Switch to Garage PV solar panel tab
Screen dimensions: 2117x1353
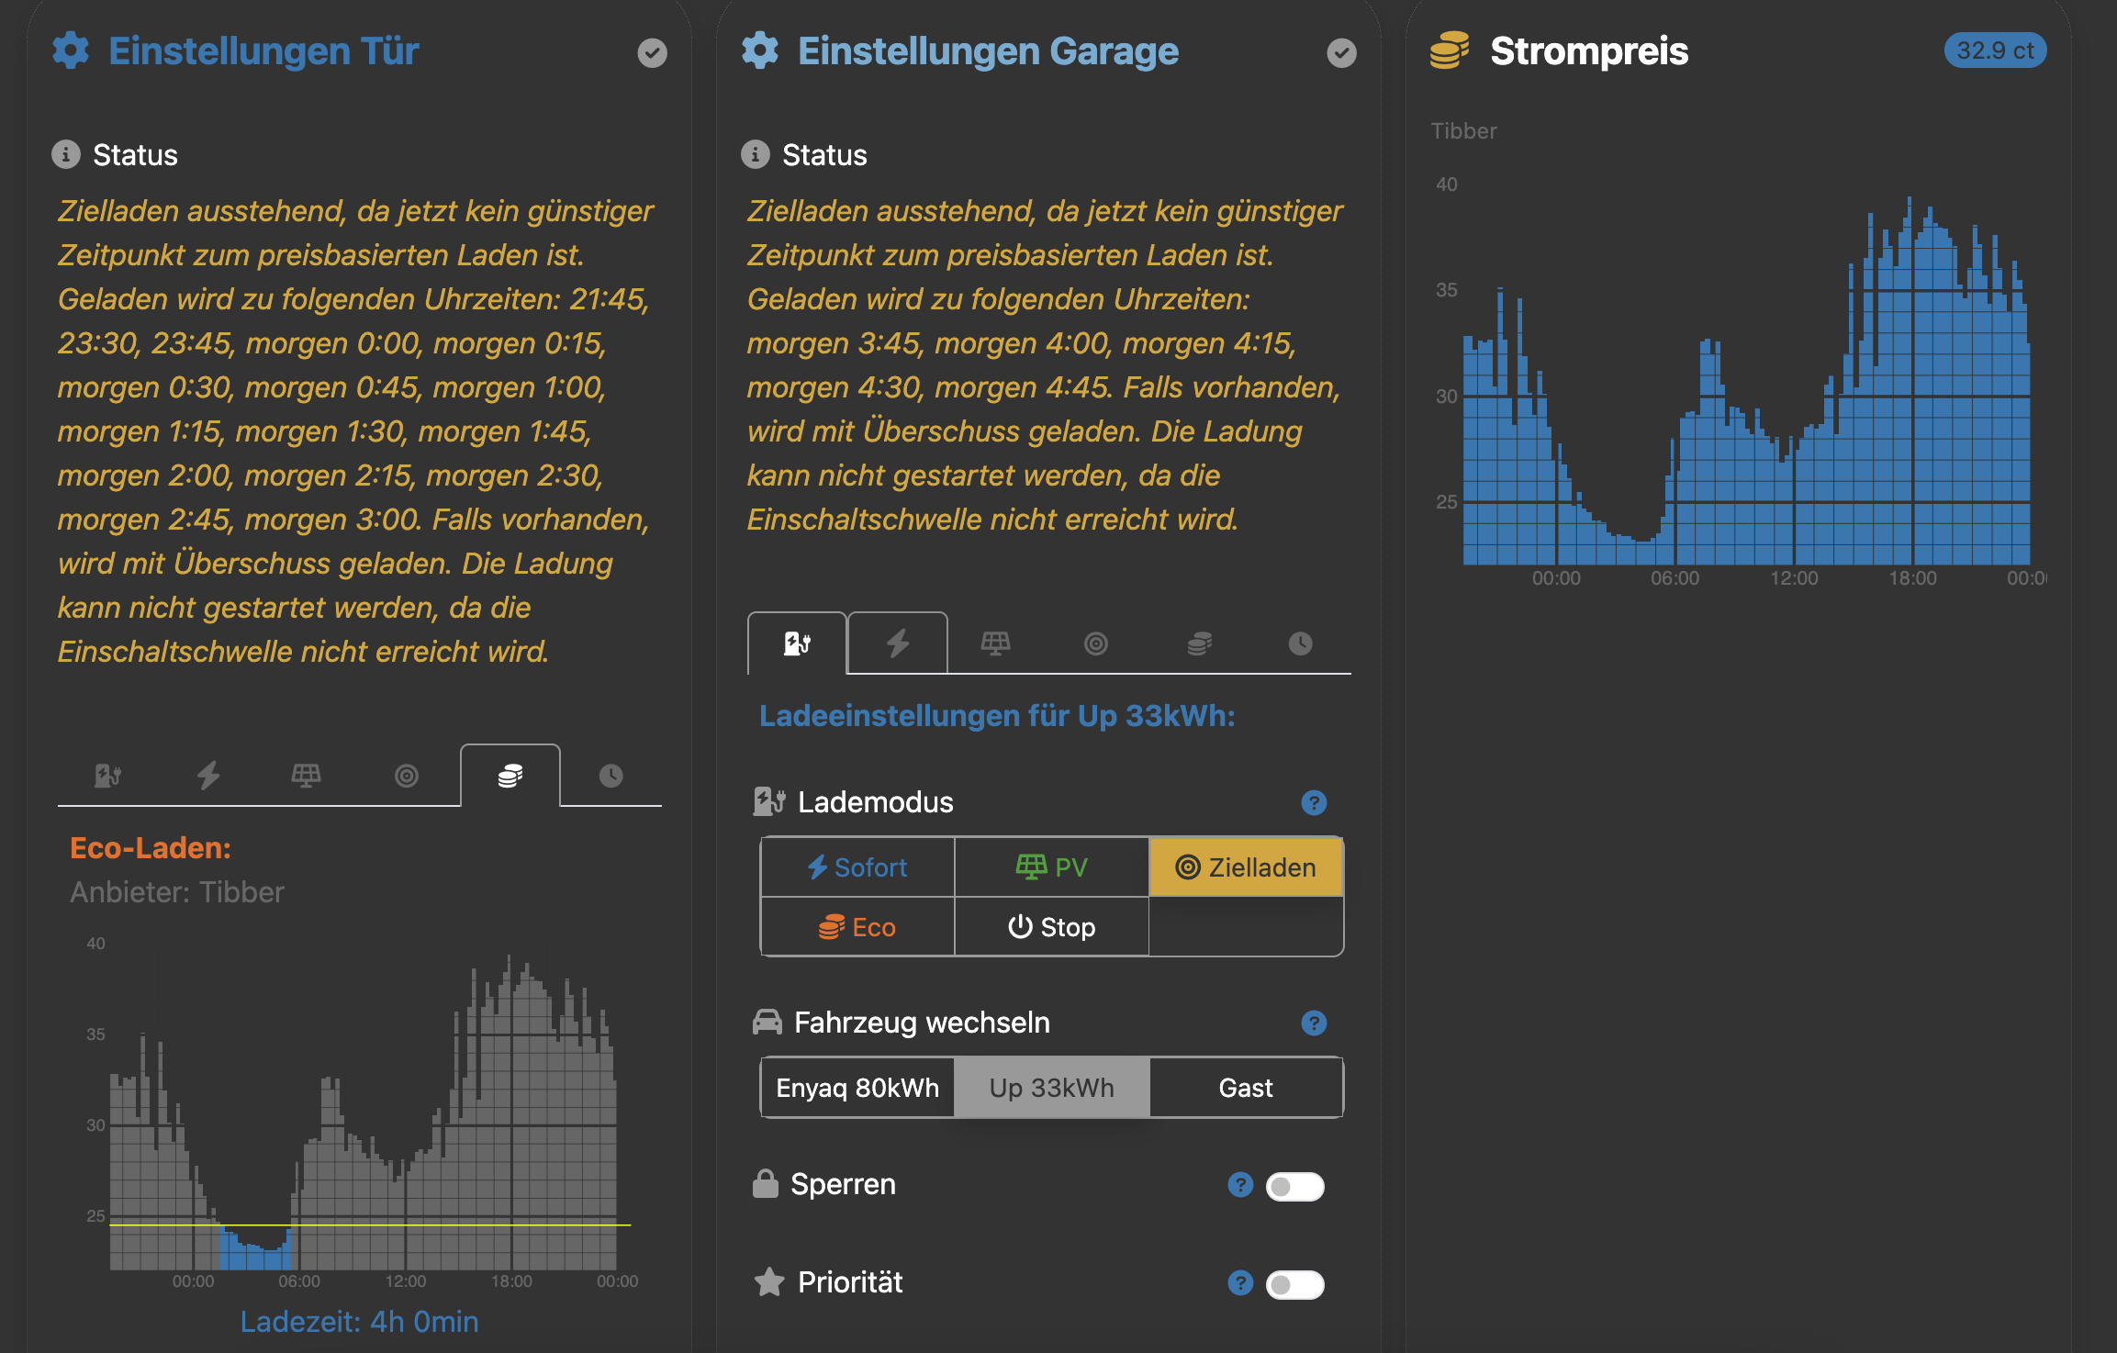995,643
